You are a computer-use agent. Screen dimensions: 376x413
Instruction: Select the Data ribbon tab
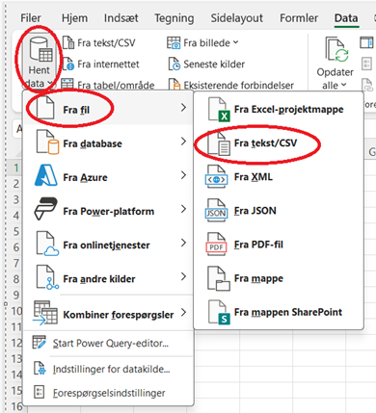tap(346, 18)
